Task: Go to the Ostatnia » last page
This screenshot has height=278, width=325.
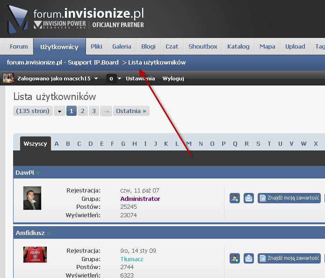Action: pyautogui.click(x=131, y=111)
